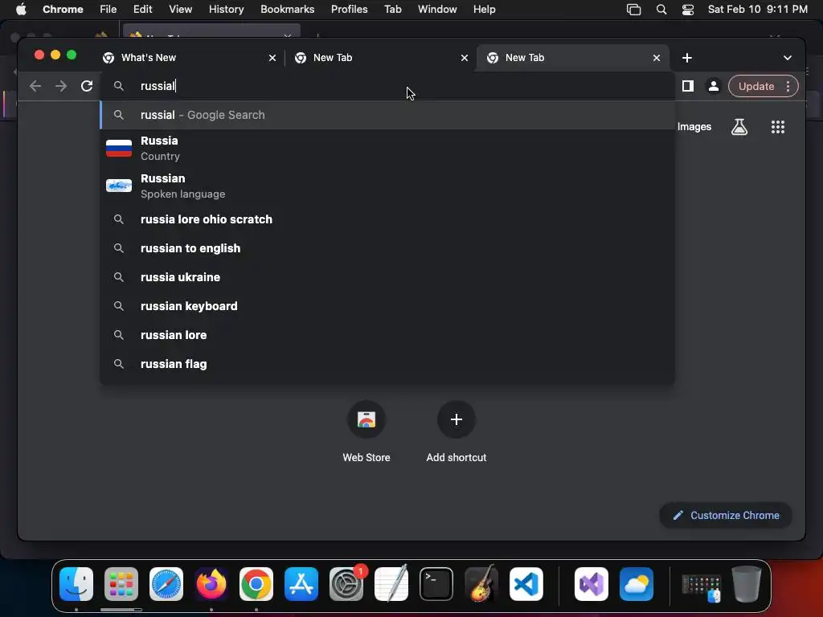Open the Edit menu

pyautogui.click(x=142, y=10)
